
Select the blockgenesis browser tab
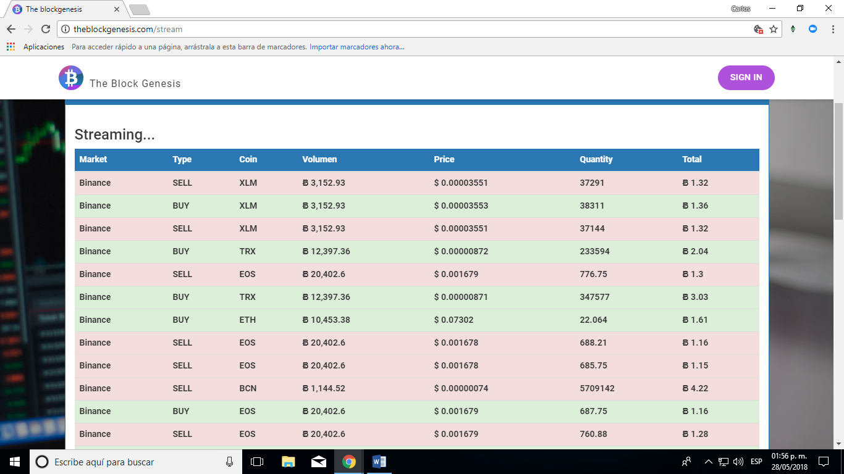click(65, 9)
